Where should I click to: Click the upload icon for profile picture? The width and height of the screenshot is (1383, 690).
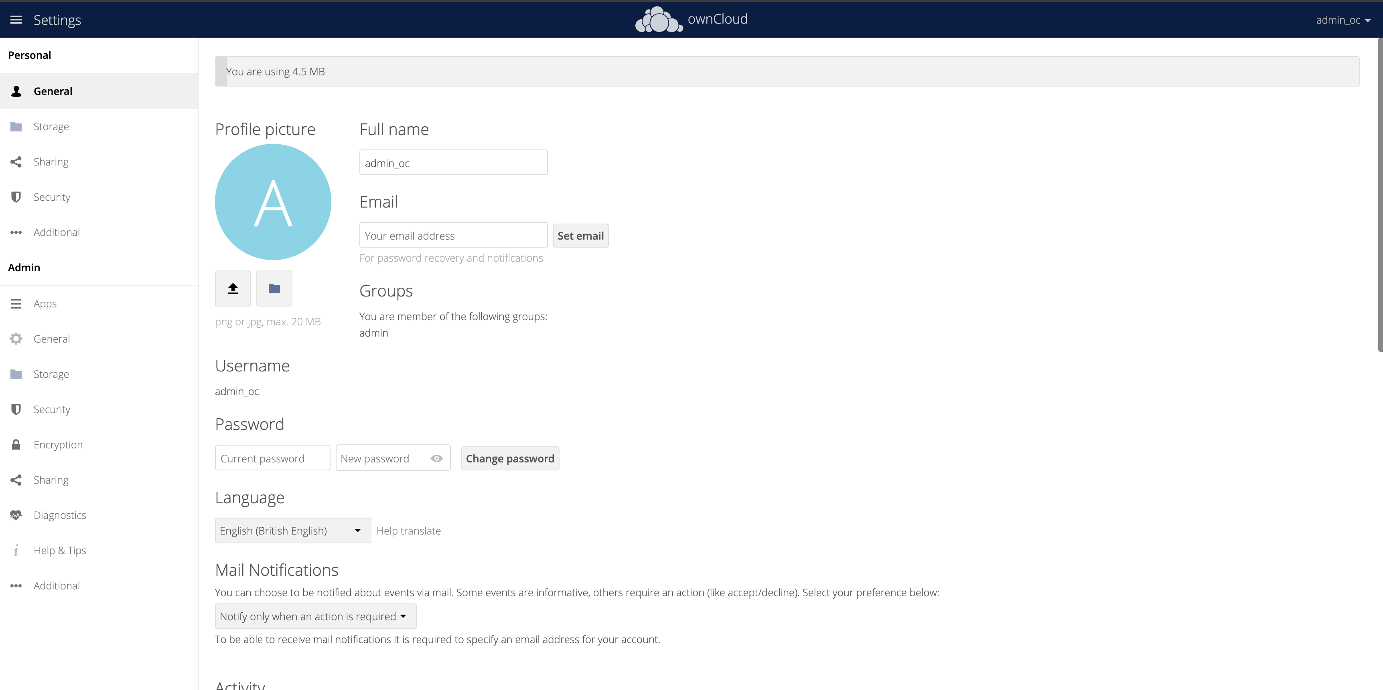coord(233,288)
